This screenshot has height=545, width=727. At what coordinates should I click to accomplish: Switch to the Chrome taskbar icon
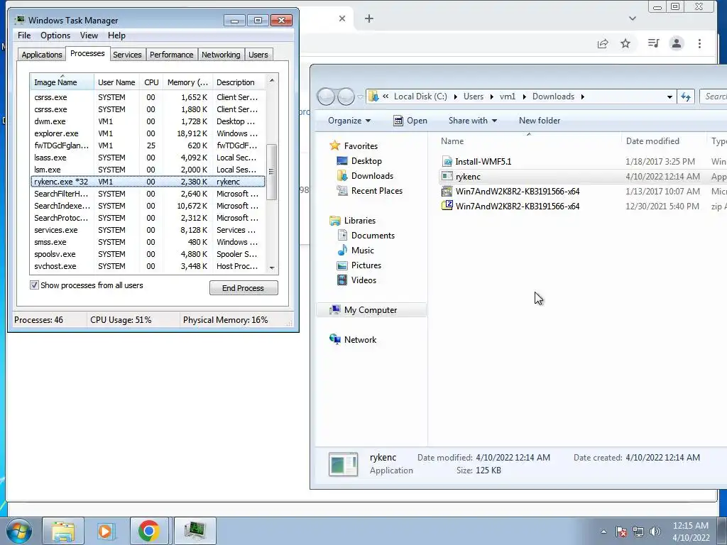(x=149, y=531)
